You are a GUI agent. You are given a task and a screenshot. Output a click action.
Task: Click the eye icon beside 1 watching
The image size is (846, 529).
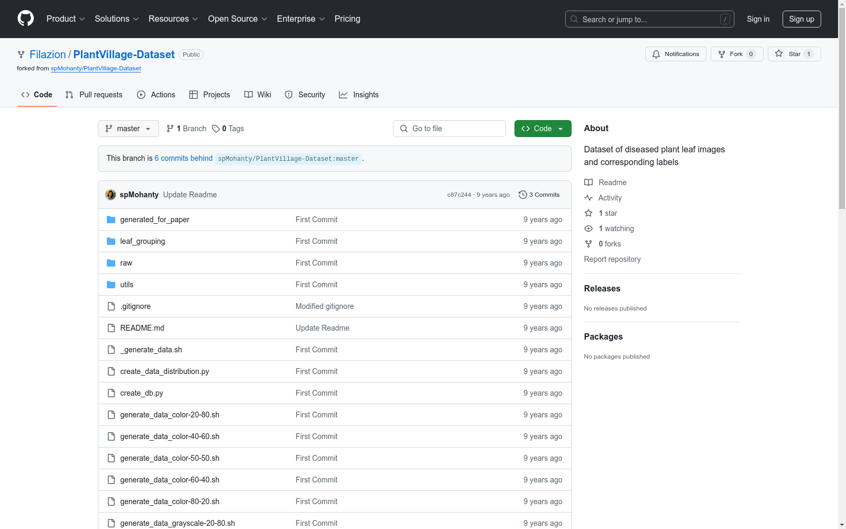coord(588,229)
